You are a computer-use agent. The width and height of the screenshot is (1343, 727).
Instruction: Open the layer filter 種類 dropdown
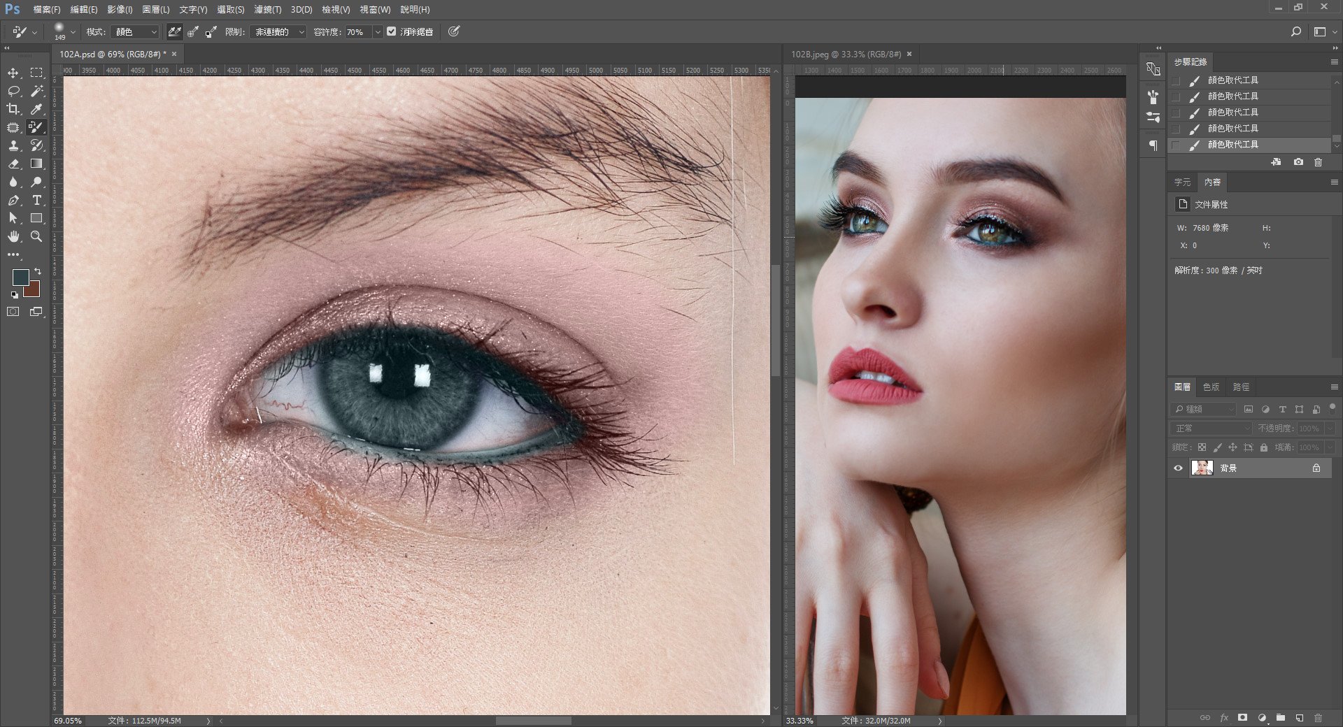[1205, 409]
